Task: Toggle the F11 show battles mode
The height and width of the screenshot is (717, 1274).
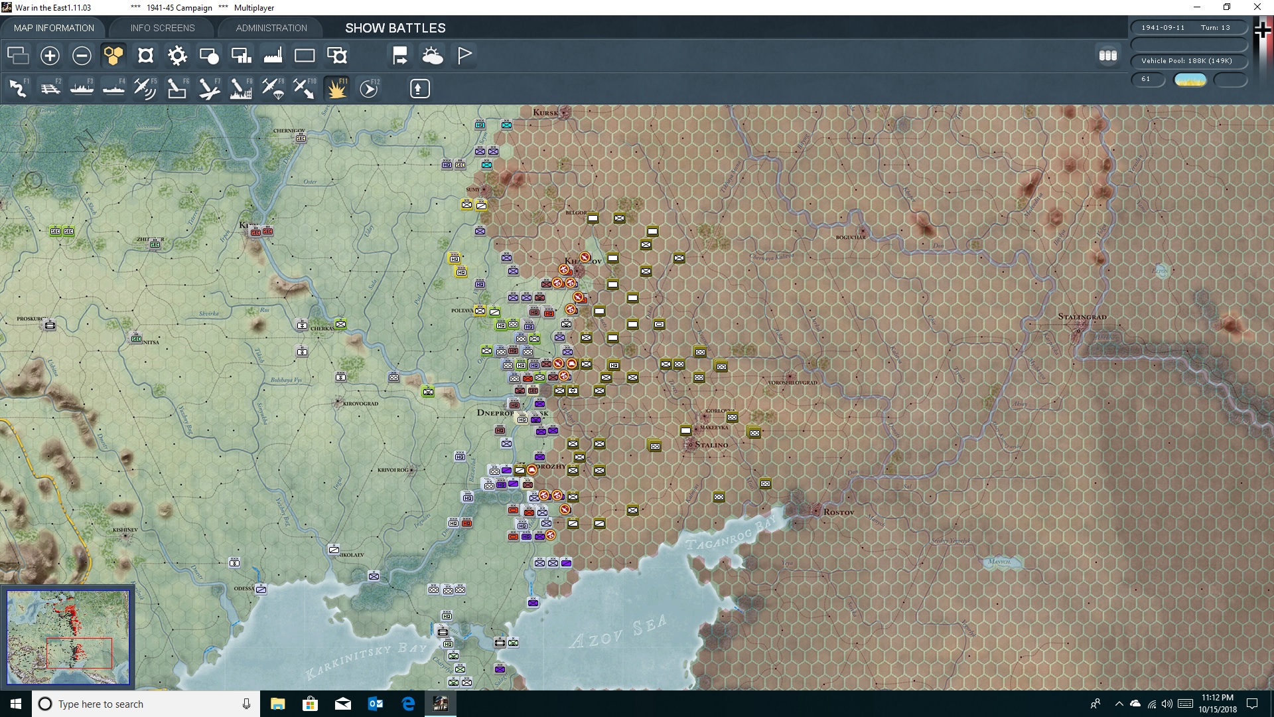Action: tap(337, 88)
